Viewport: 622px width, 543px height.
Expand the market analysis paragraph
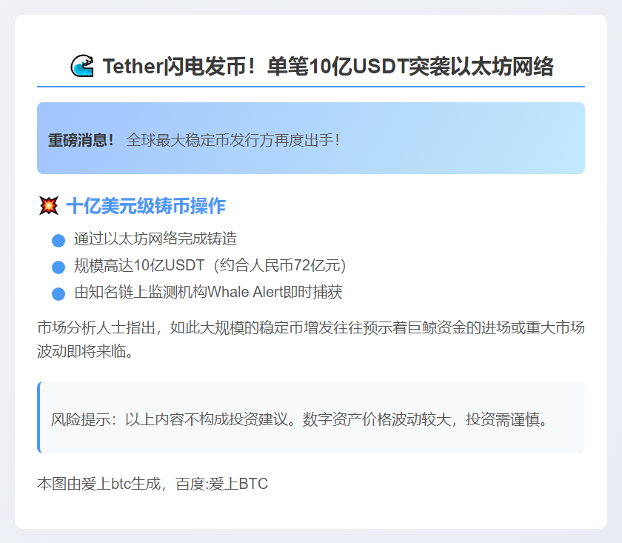311,338
